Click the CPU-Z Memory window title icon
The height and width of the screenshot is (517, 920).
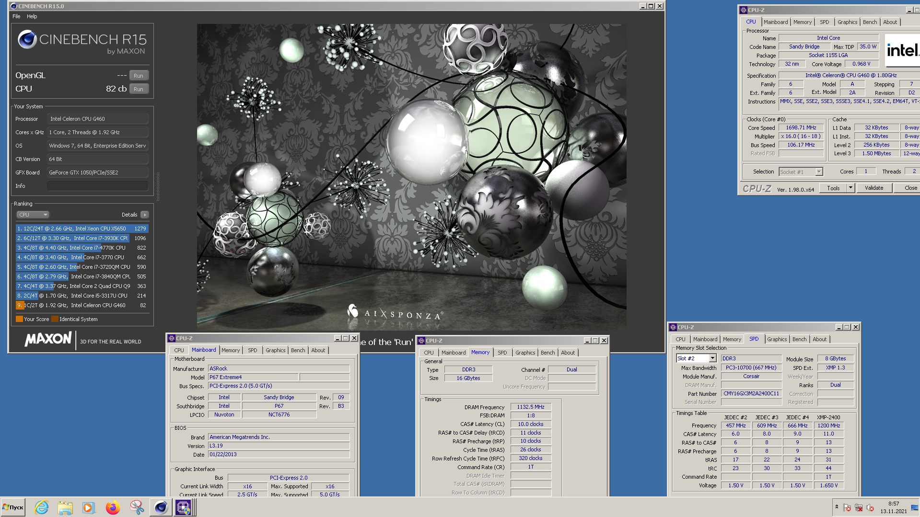[421, 341]
